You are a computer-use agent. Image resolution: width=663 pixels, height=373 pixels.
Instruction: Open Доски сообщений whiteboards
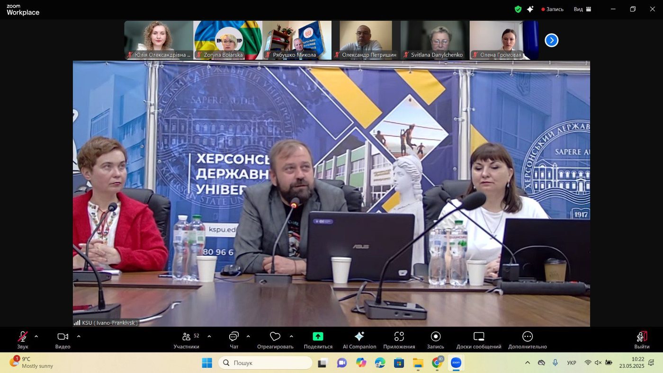pyautogui.click(x=479, y=340)
